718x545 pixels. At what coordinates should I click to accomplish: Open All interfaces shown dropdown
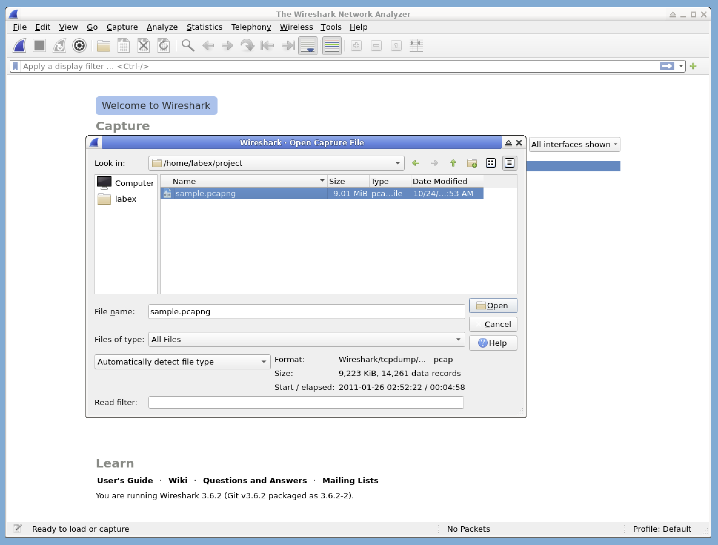(574, 144)
